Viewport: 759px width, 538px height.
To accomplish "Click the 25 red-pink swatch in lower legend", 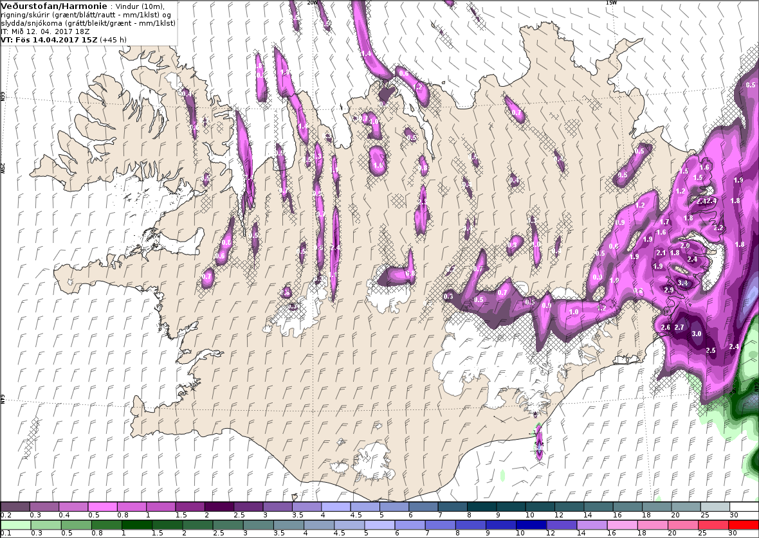I will coord(713,525).
